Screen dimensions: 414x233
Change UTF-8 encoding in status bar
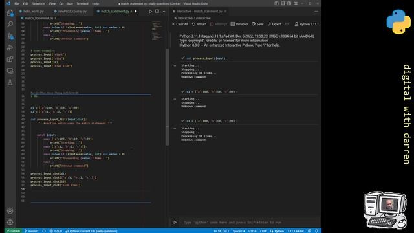pyautogui.click(x=252, y=231)
